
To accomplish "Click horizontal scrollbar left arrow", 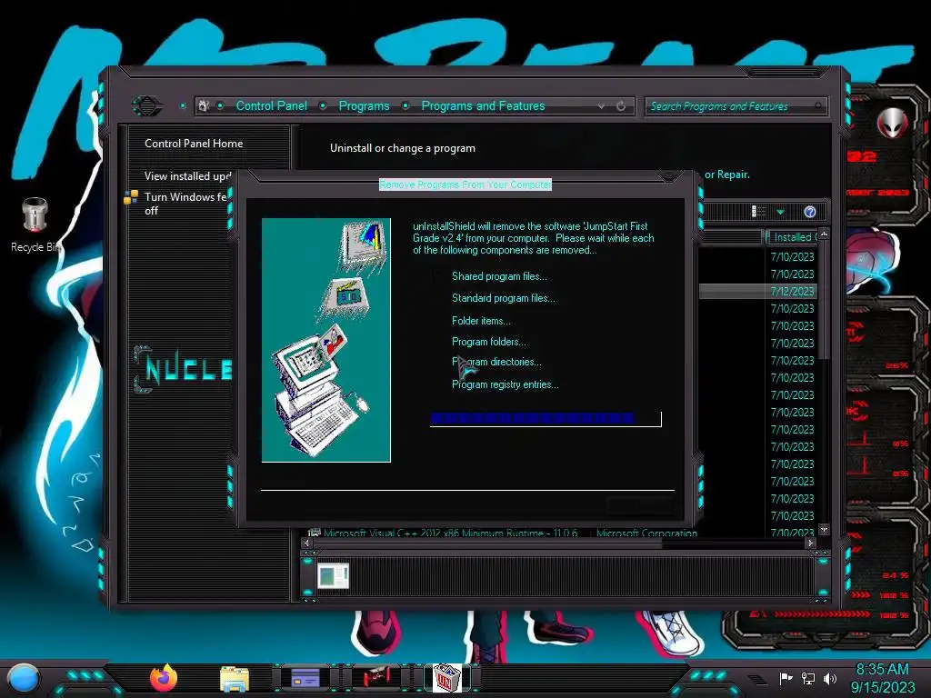I will tap(306, 543).
